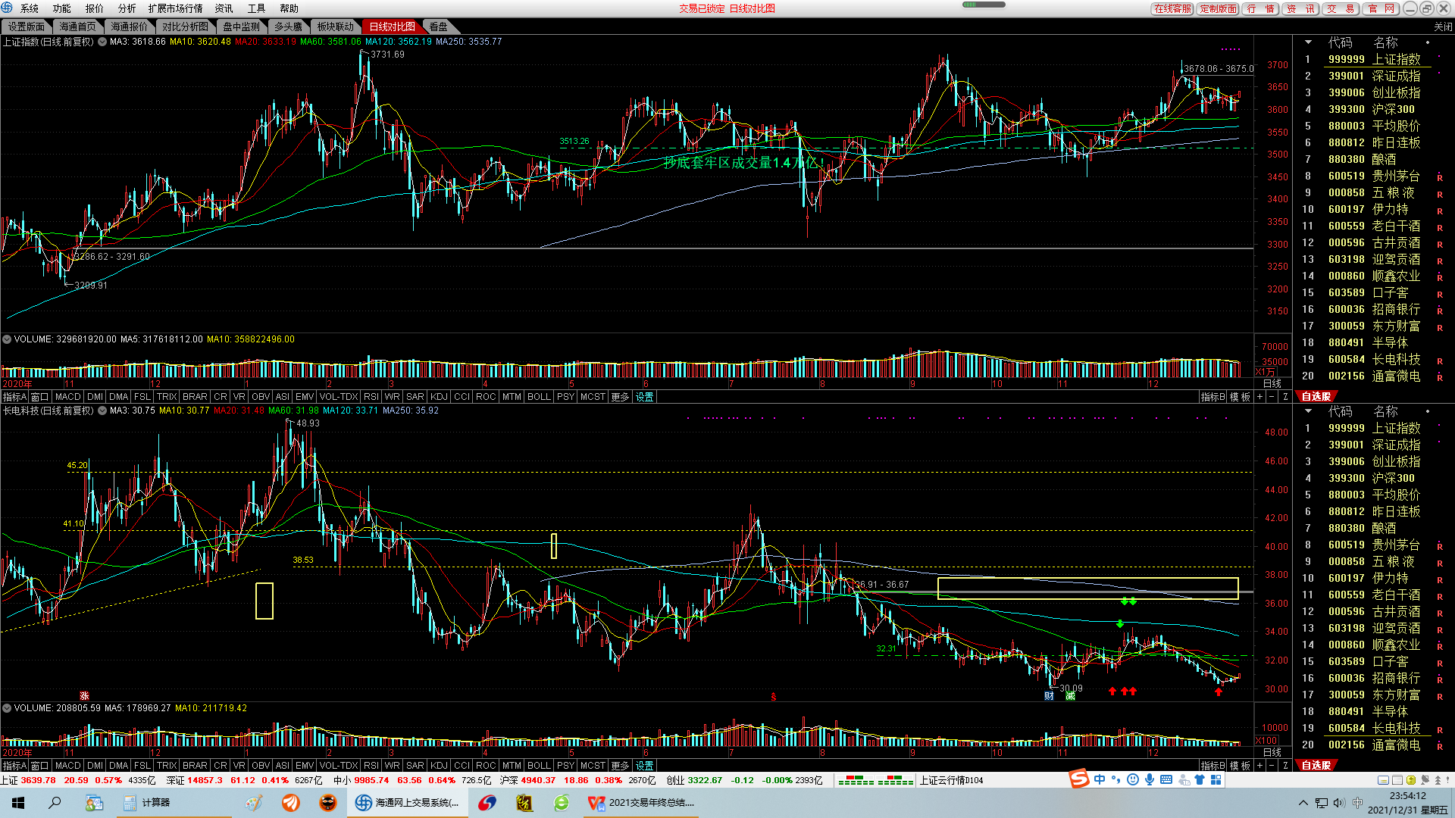Expand the dropdown triangle above lower 代码 column
1455x818 pixels.
coord(1307,411)
